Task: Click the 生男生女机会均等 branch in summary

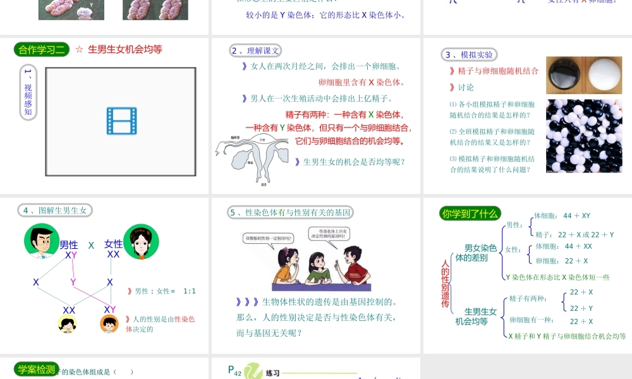Action: pyautogui.click(x=475, y=316)
